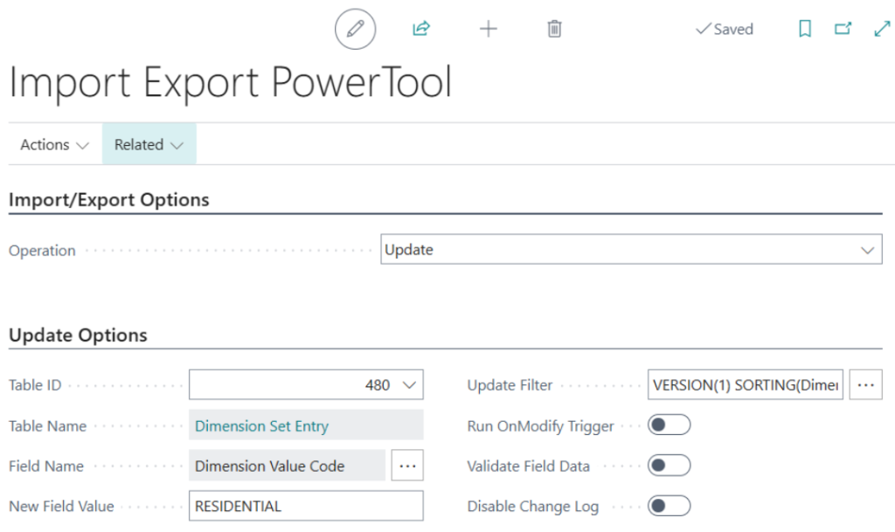Toggle Disable Change Log switch
Screen dimensions: 895x532
[669, 506]
